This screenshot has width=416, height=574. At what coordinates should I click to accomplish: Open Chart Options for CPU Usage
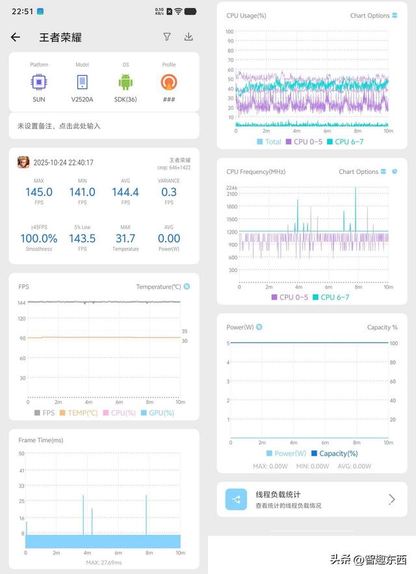click(x=374, y=16)
